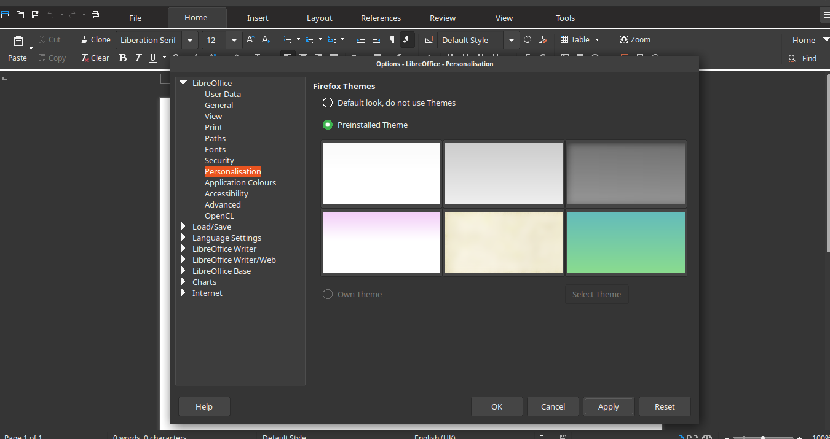Viewport: 830px width, 439px height.
Task: Select the Preinstalled Theme radio button
Action: click(x=328, y=125)
